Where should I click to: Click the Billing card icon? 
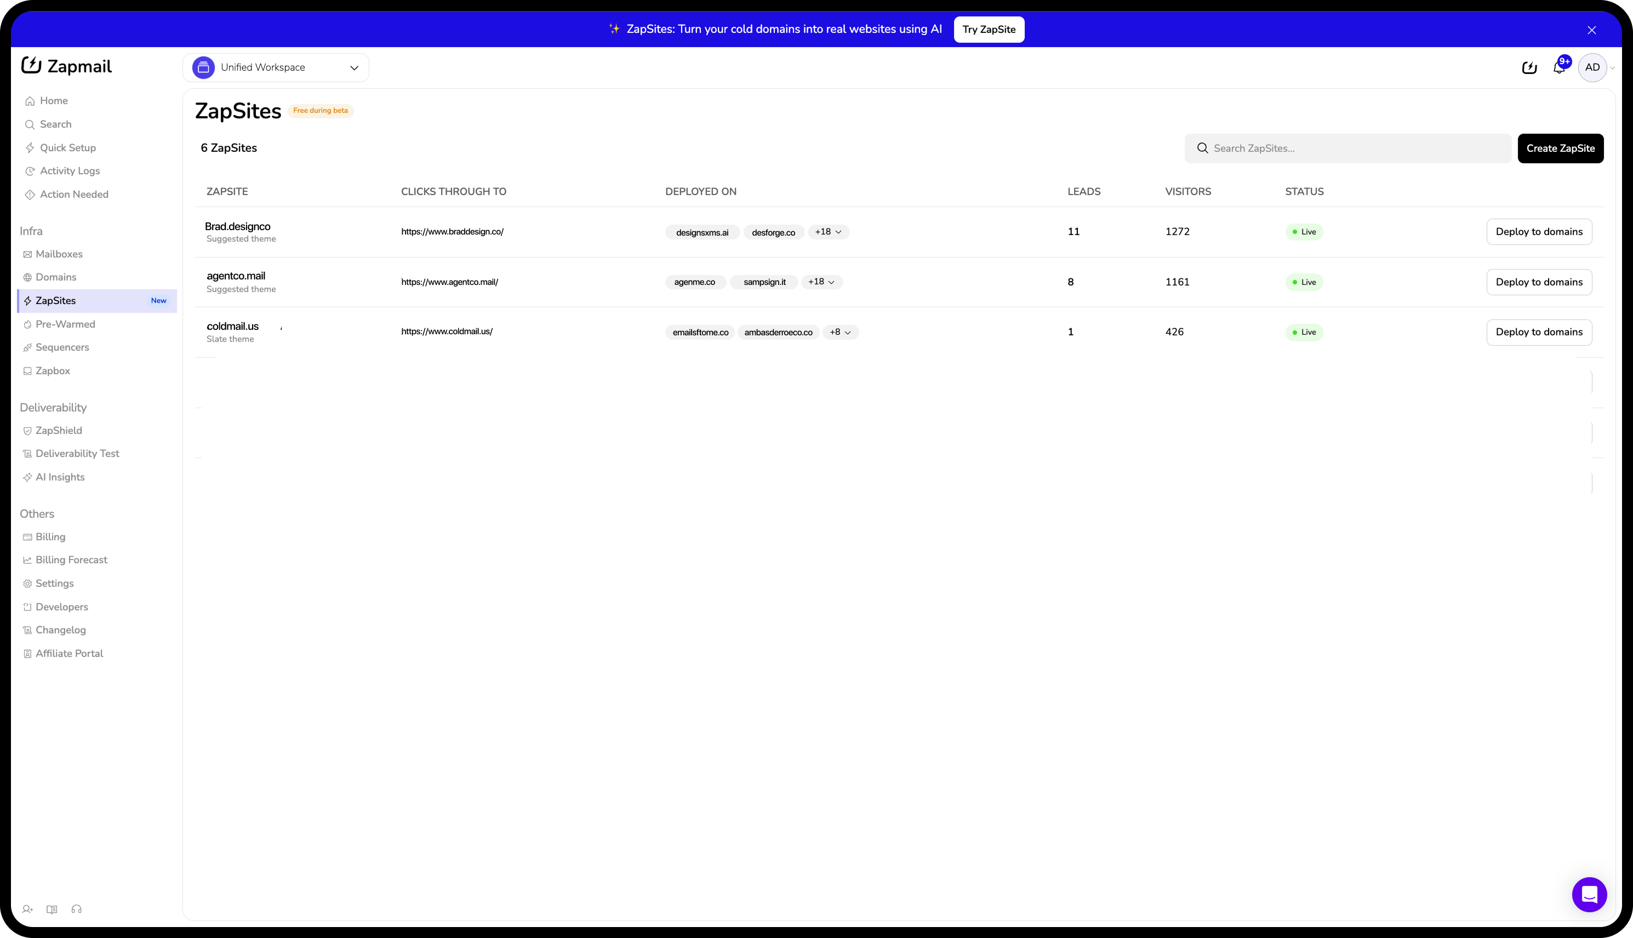28,537
